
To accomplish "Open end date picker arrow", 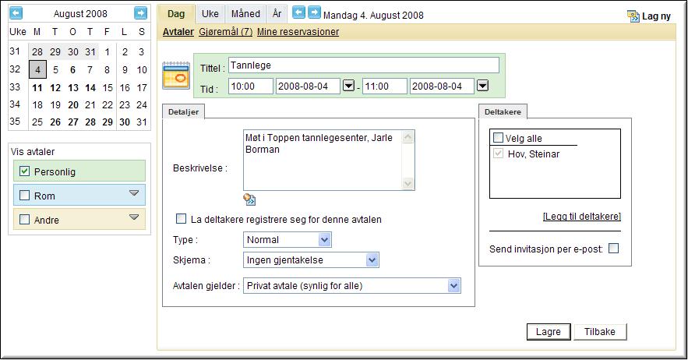I will [x=482, y=85].
